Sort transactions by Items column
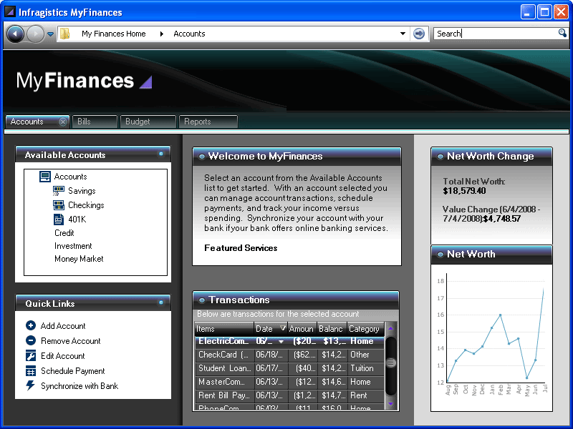The height and width of the screenshot is (429, 573). pos(224,329)
